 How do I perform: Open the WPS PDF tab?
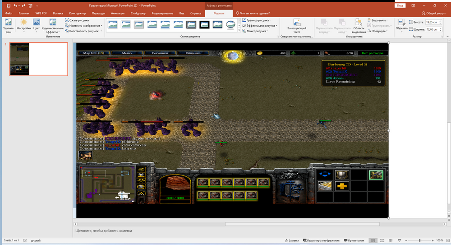tap(41, 13)
